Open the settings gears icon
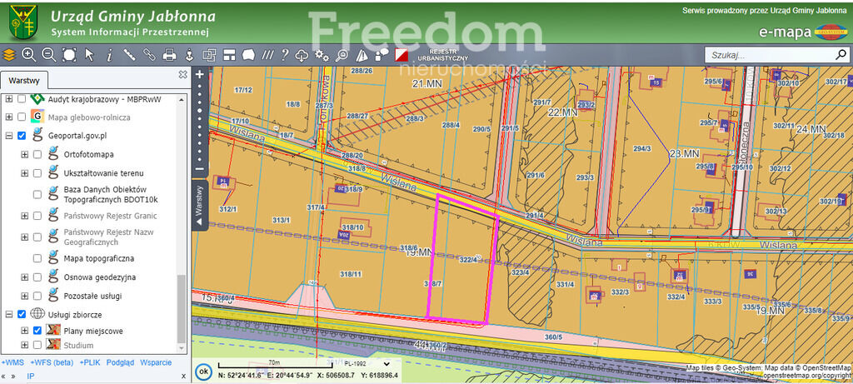This screenshot has height=384, width=853. 322,55
